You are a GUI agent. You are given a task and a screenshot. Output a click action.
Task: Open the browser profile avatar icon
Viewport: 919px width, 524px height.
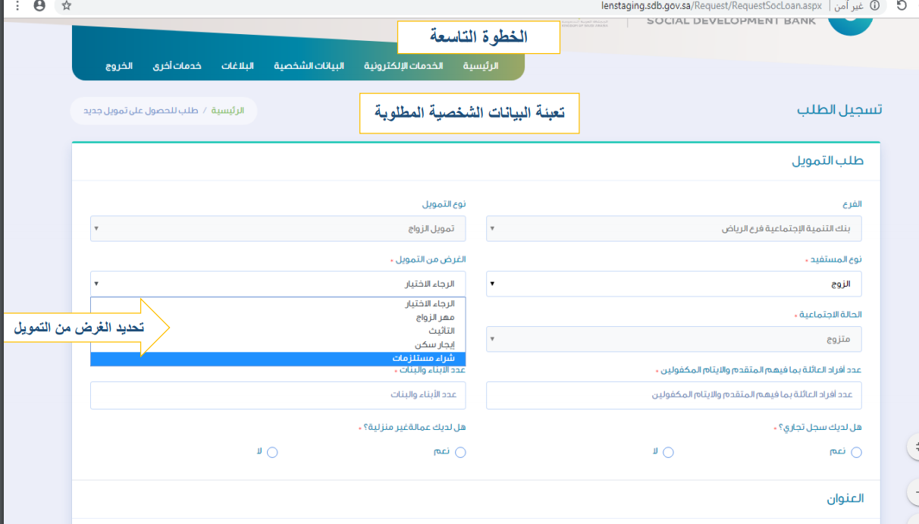pyautogui.click(x=38, y=6)
